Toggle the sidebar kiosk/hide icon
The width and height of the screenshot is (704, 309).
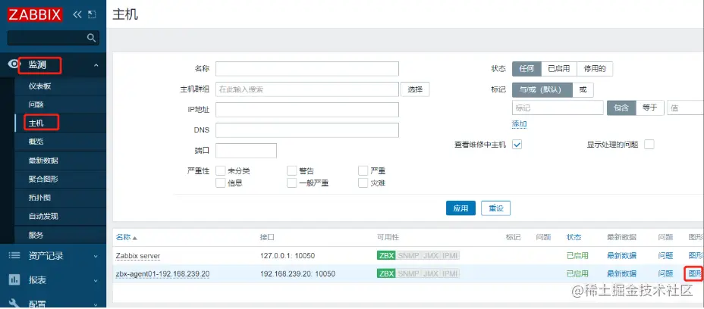[x=92, y=14]
